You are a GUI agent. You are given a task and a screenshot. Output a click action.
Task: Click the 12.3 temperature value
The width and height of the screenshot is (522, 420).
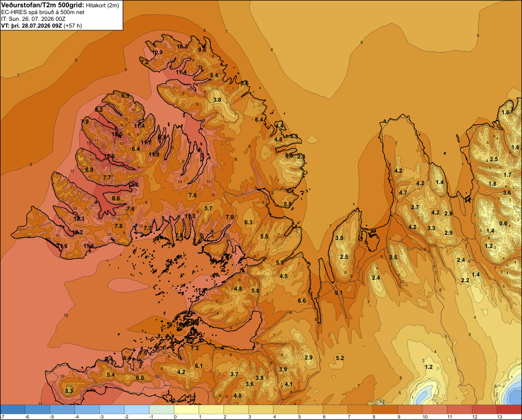tap(79, 219)
